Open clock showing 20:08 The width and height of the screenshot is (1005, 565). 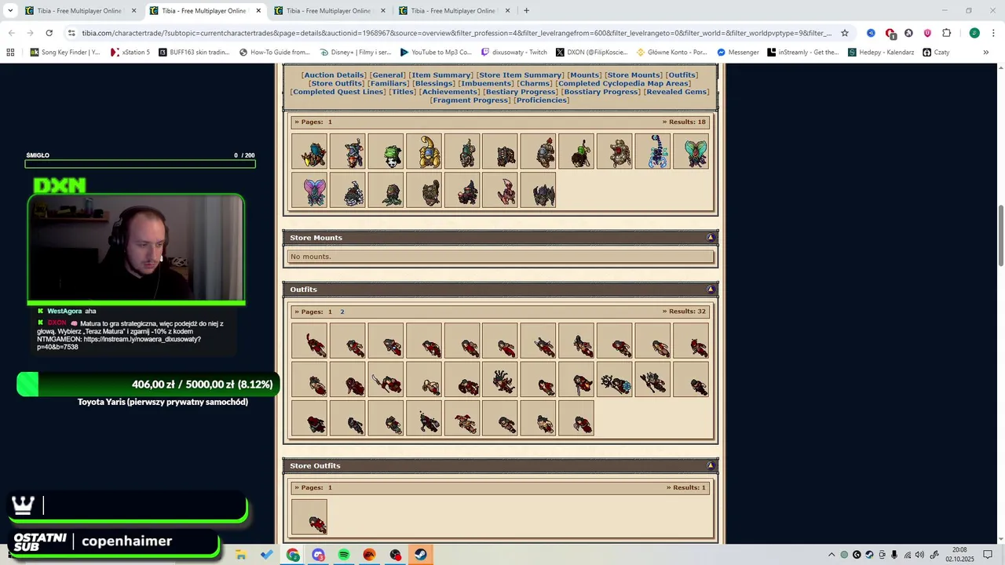coord(959,555)
